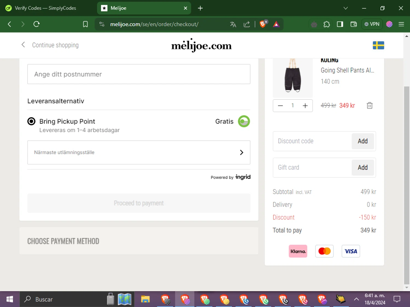Toggle the browser sidebar panel icon
Viewport: 410px width, 307px height.
(340, 24)
